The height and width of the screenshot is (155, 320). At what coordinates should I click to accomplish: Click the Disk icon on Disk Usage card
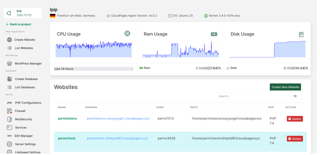(x=301, y=34)
